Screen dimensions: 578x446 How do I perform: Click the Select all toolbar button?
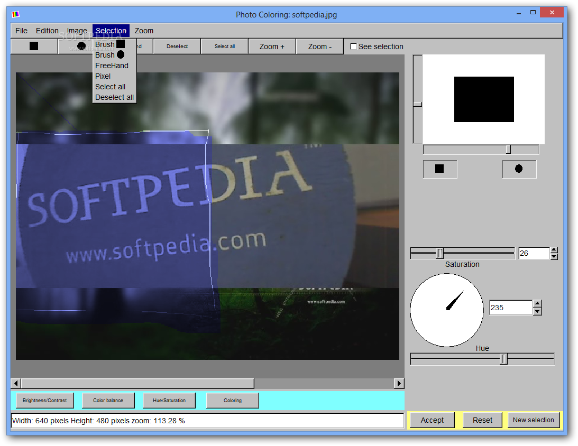tap(225, 47)
